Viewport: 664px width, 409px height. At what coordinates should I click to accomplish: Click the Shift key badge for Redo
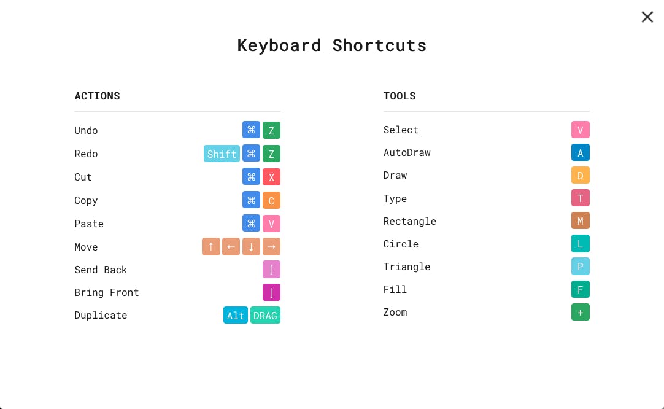pyautogui.click(x=222, y=154)
